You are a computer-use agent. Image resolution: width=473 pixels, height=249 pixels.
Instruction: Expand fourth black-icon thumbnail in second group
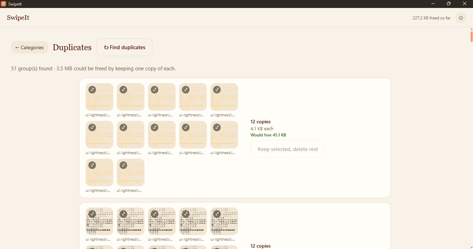point(186,214)
